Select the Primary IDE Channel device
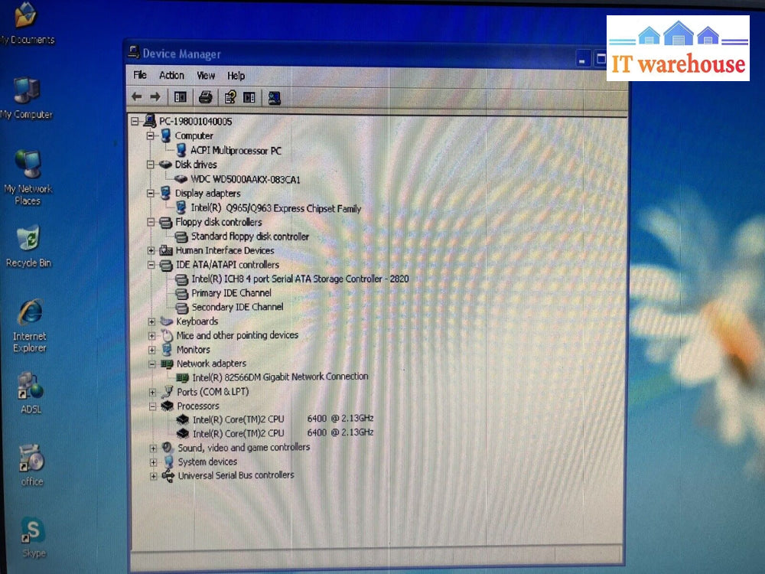 [x=231, y=293]
